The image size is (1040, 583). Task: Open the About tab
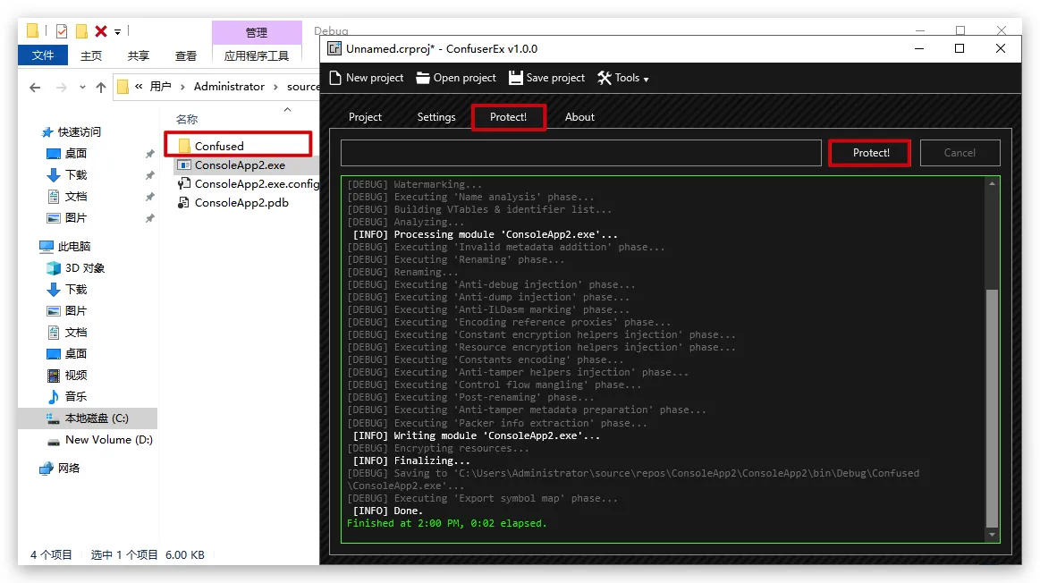tap(579, 117)
